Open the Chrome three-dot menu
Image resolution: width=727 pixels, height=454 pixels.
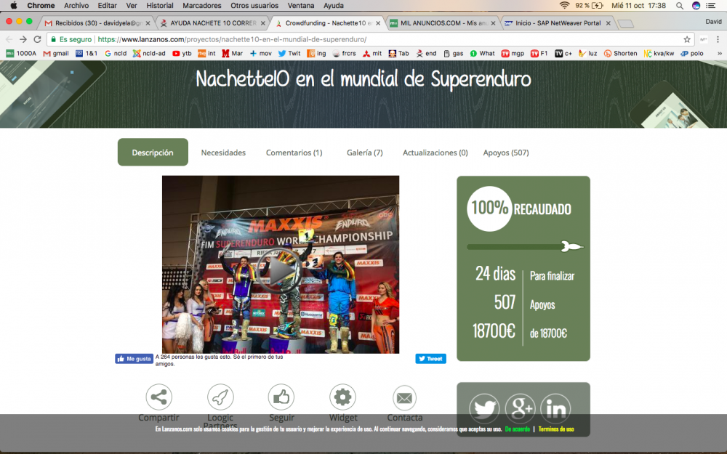pyautogui.click(x=718, y=39)
